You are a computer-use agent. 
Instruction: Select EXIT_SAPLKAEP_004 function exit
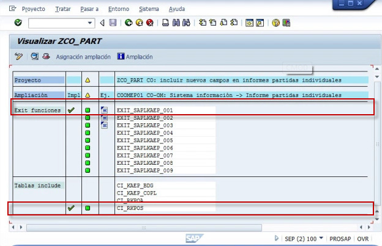(144, 133)
